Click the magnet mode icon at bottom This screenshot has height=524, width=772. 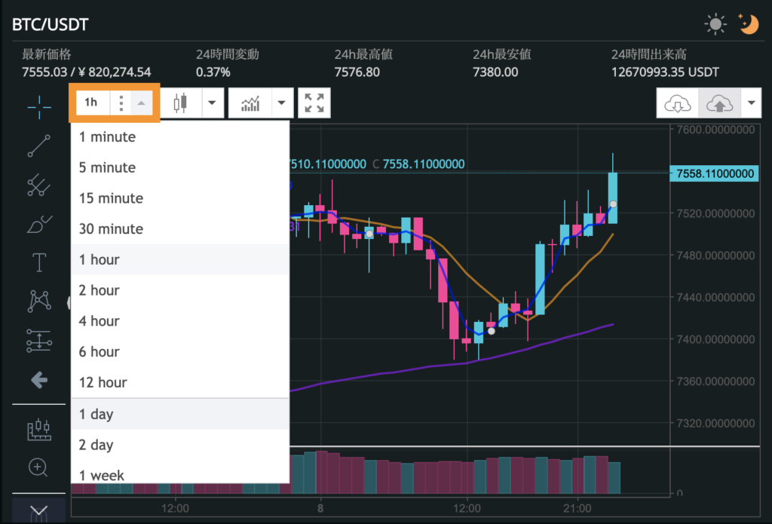coord(39,512)
